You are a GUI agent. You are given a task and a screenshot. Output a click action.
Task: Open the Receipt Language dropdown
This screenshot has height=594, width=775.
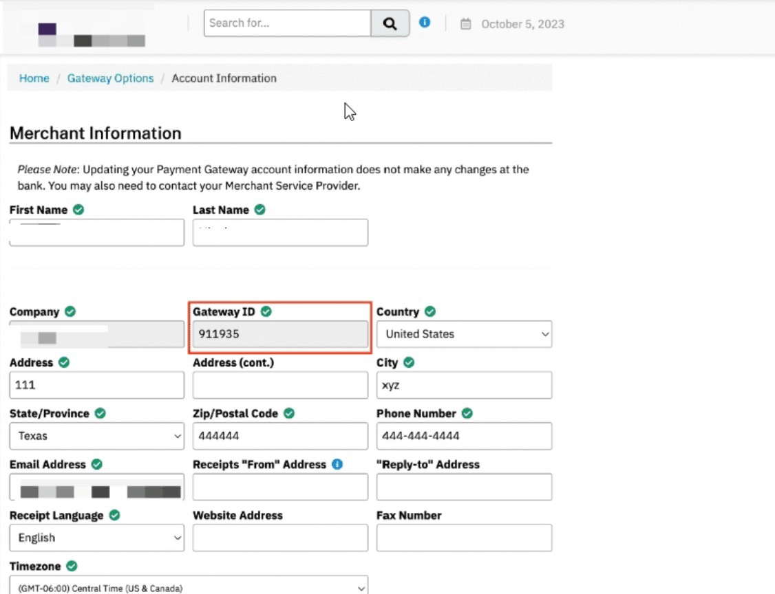coord(96,538)
